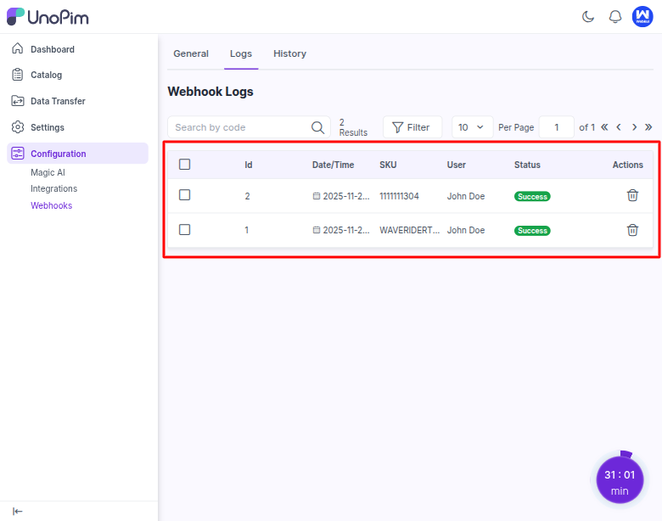Go to the previous page
662x521 pixels.
coord(619,127)
